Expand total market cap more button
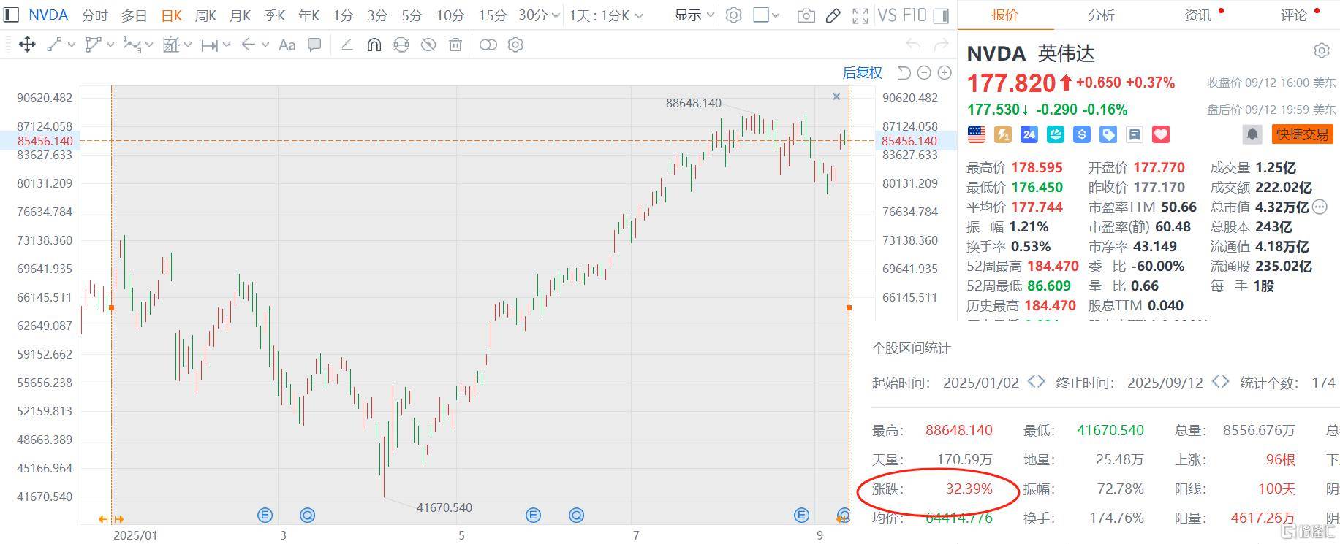The image size is (1340, 544). [1320, 207]
